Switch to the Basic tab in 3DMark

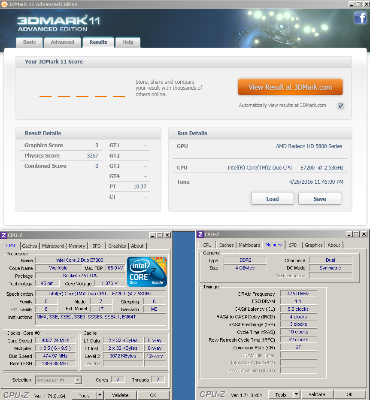pyautogui.click(x=30, y=42)
